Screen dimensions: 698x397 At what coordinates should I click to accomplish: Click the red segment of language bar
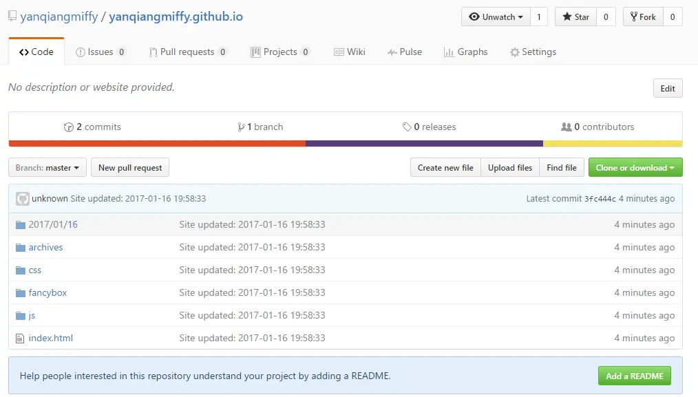pos(157,144)
